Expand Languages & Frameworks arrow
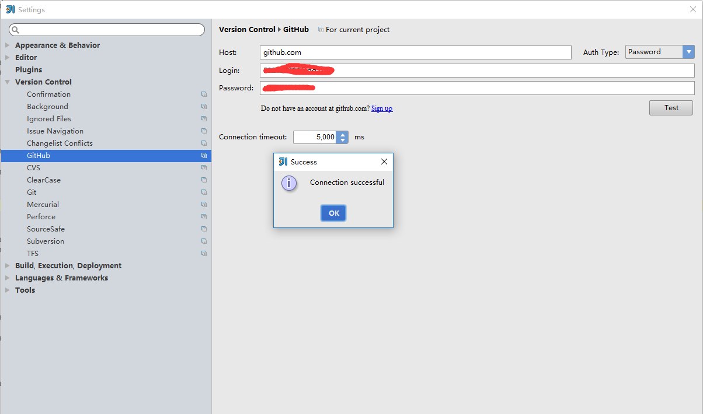 [x=8, y=278]
